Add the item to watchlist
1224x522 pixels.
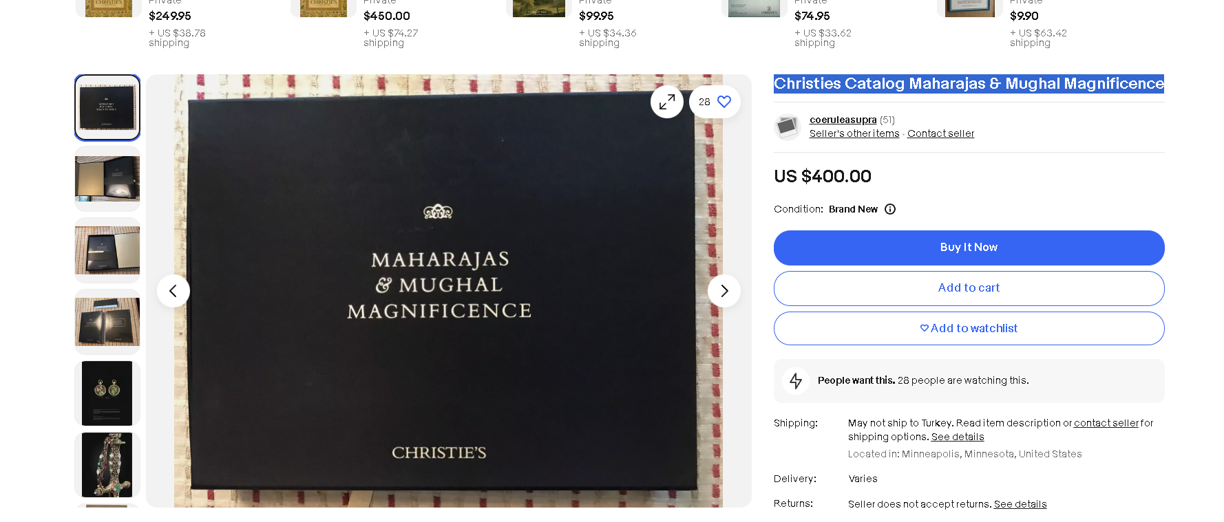969,329
